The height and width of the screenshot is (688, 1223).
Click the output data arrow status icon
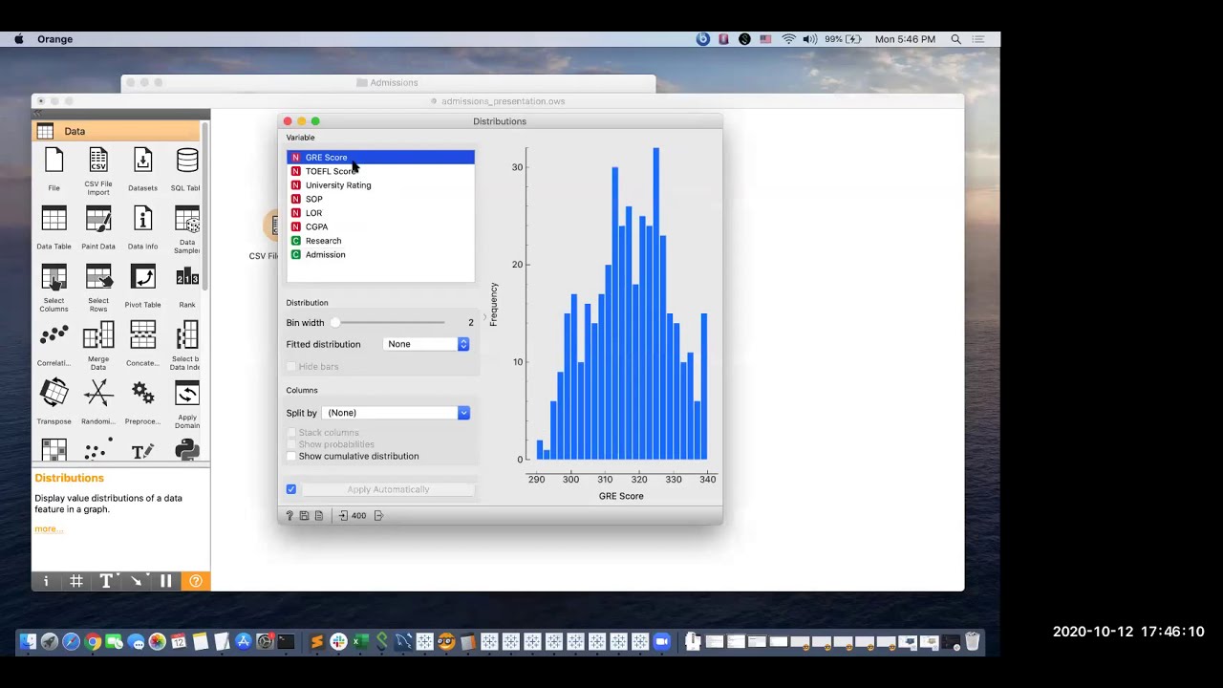point(378,516)
